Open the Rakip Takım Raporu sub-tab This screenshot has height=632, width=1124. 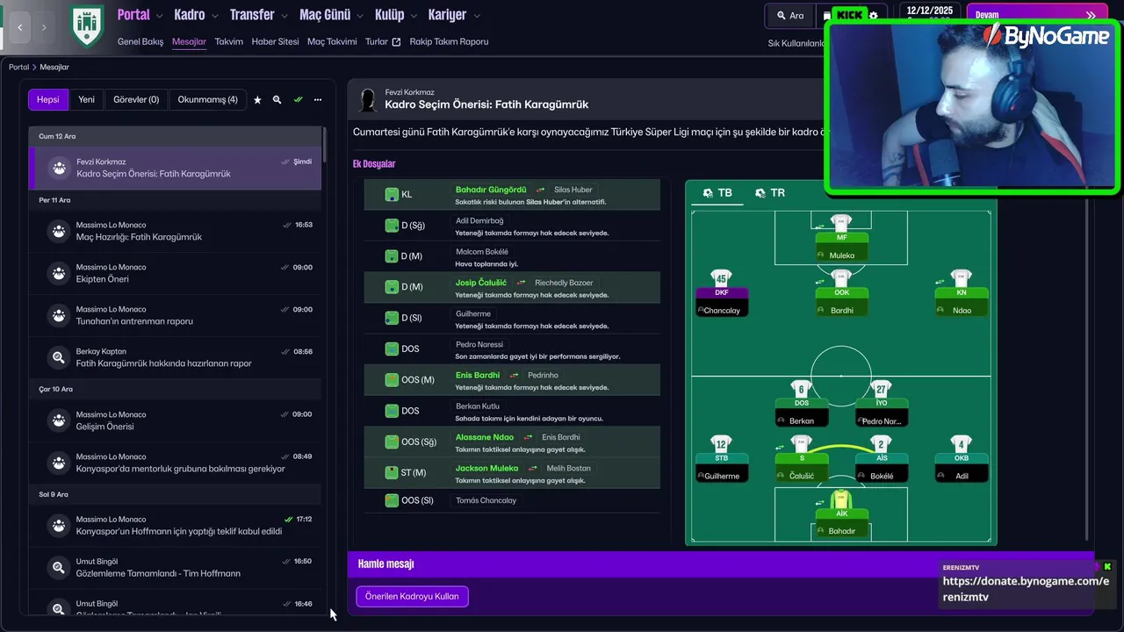pyautogui.click(x=449, y=41)
